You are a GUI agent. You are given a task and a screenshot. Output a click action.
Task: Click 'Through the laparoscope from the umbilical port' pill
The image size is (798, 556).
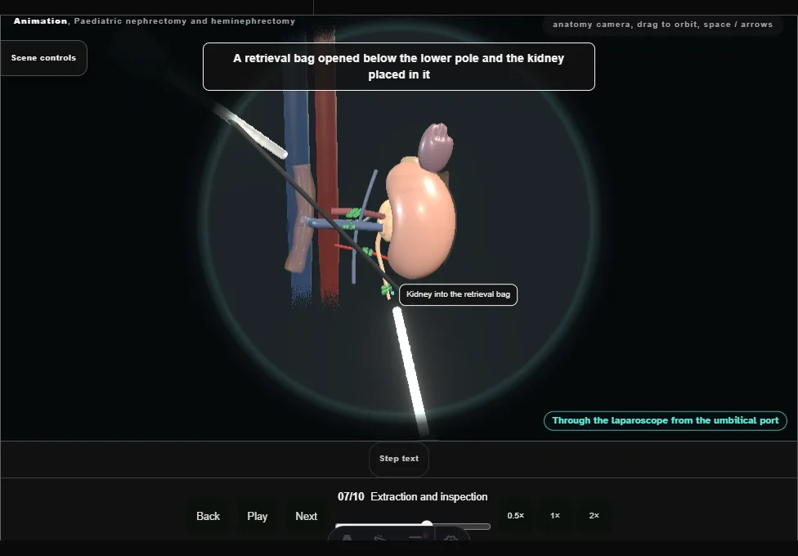coord(666,420)
